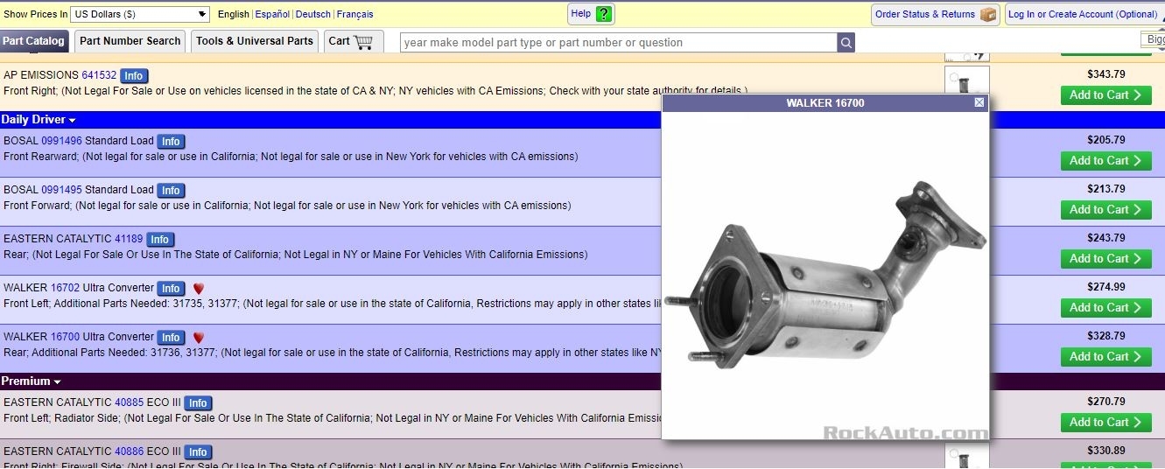This screenshot has width=1165, height=469.
Task: Click the Bigger text button at top right
Action: (1154, 40)
